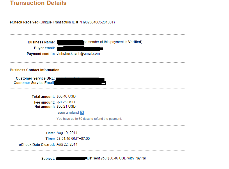Click the eCheck Date Cleared value Aug 22, 2014
The width and height of the screenshot is (229, 169).
67,144
